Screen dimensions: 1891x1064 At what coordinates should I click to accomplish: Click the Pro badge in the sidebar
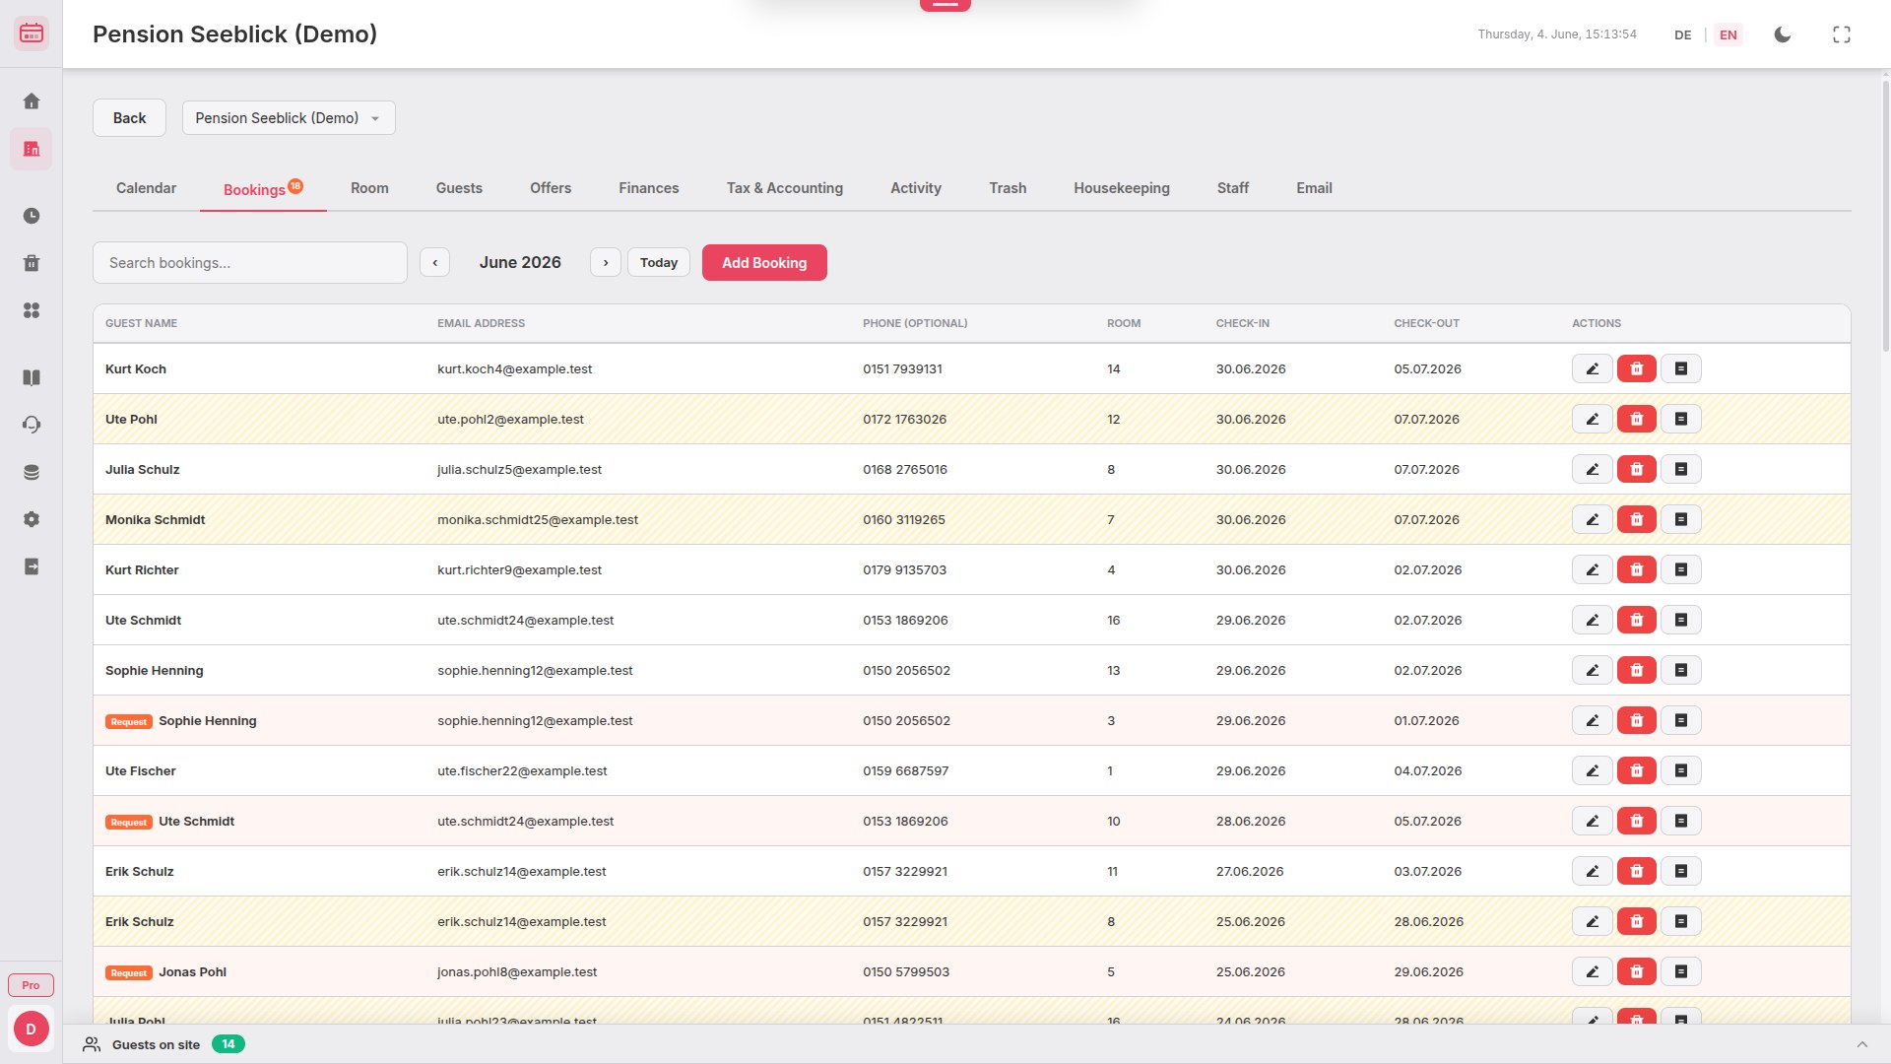click(x=31, y=985)
